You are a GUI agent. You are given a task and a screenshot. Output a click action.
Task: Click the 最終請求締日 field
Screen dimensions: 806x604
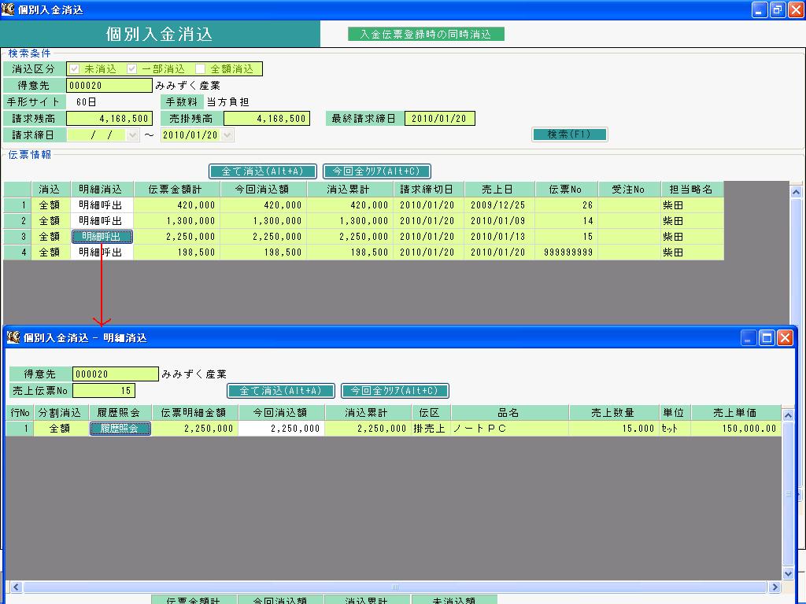(x=439, y=119)
